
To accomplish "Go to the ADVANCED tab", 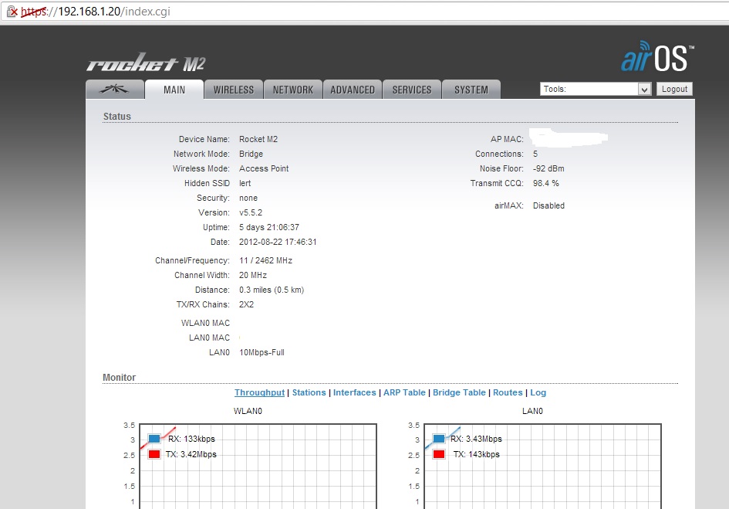I will tap(353, 90).
